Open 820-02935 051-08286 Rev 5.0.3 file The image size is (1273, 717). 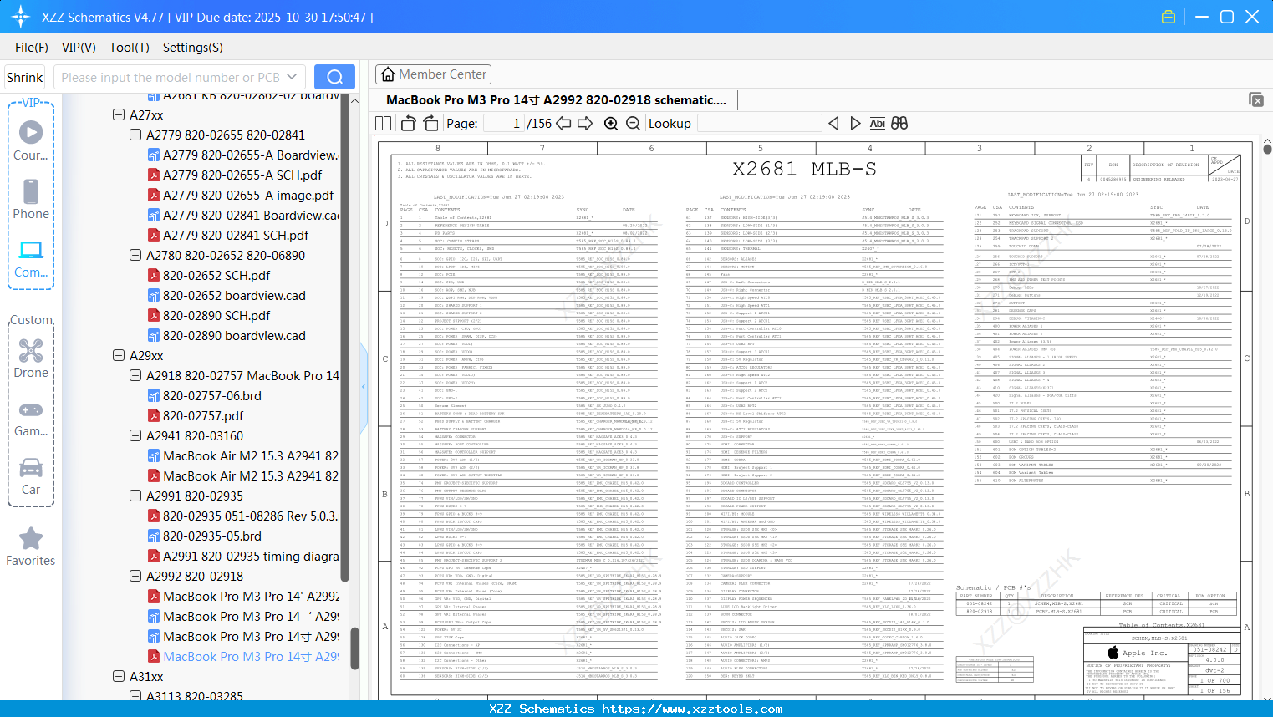point(251,516)
